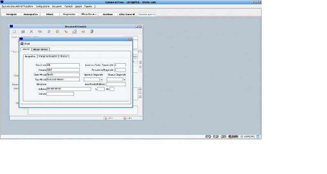The width and height of the screenshot is (327, 174).
Task: Select the Gestione module tab
Action: coord(108,14)
